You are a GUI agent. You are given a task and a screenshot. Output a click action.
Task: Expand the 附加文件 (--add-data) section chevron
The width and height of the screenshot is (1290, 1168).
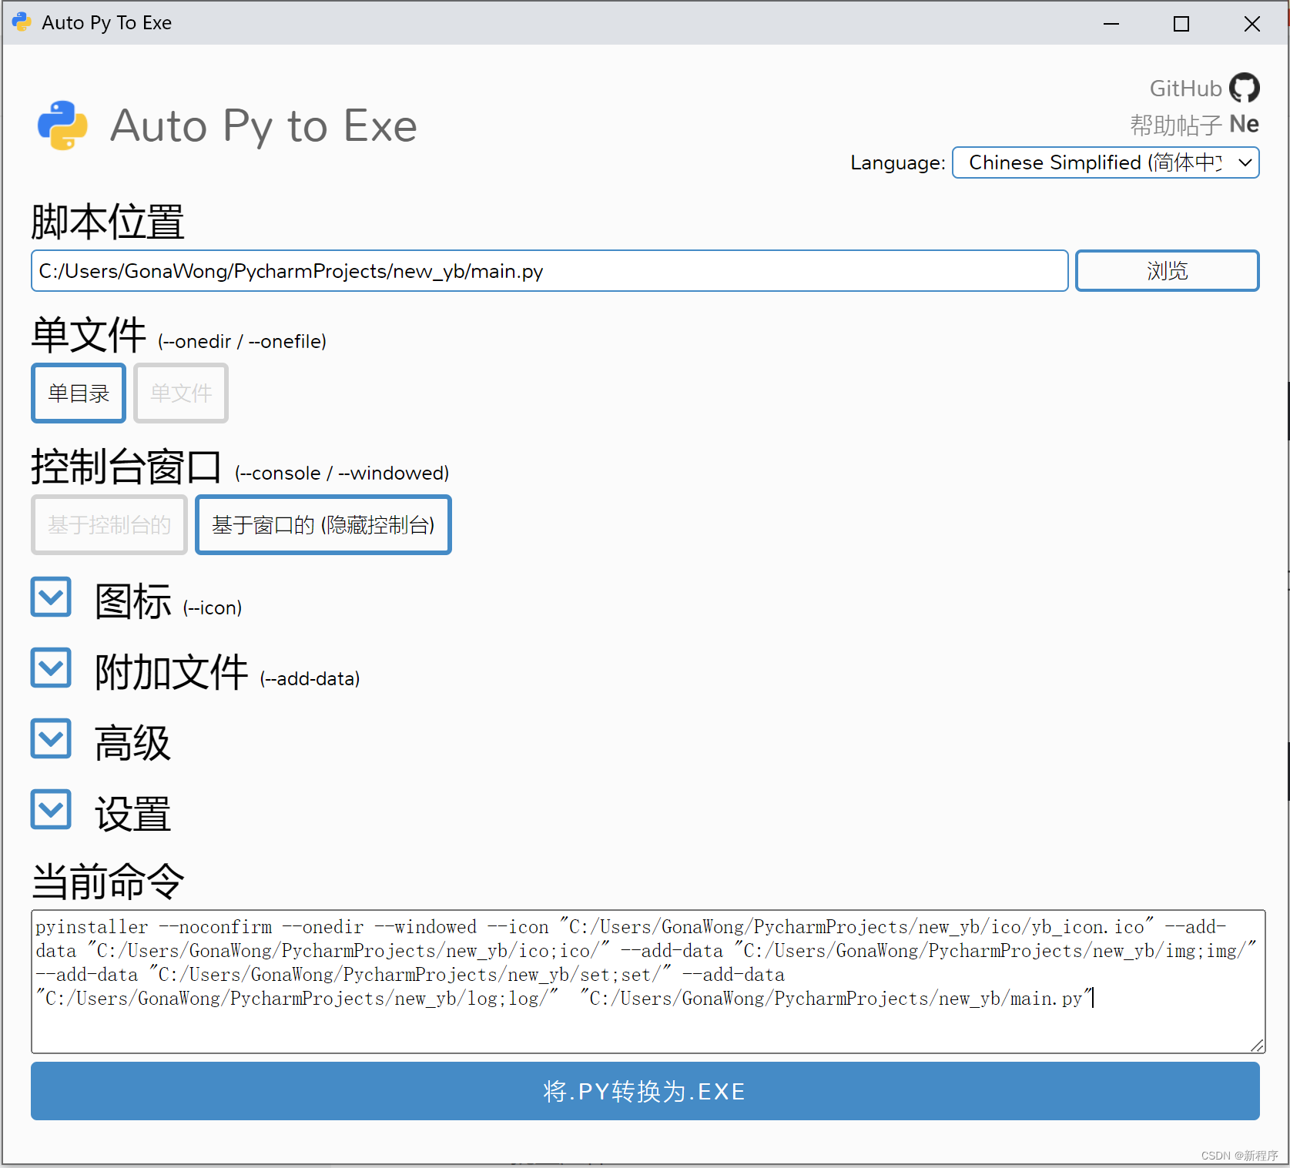[51, 668]
